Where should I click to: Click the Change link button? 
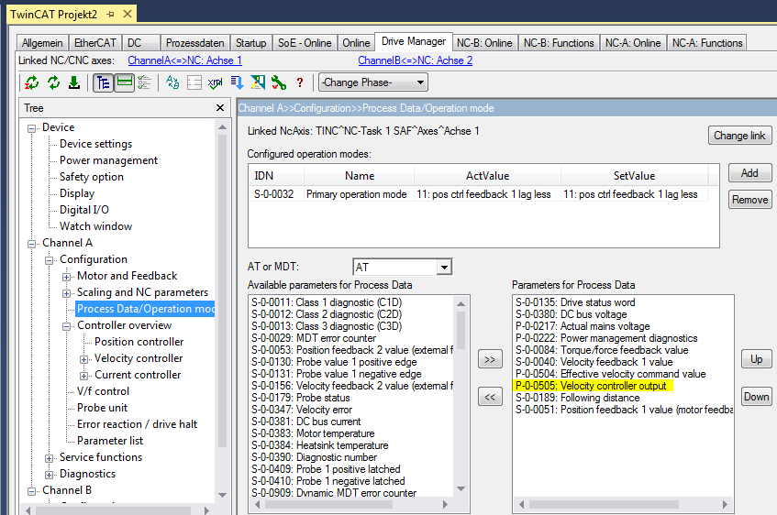739,136
